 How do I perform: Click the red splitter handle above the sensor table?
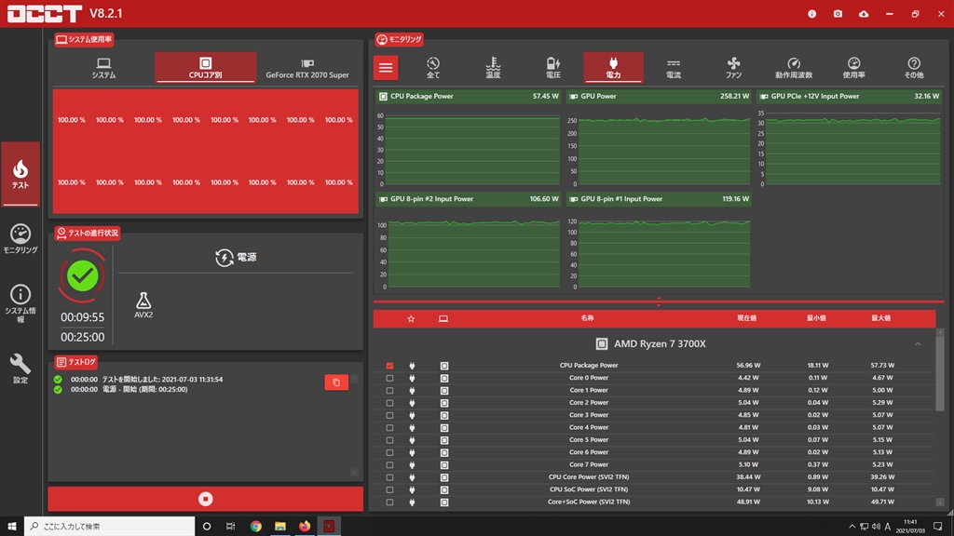coord(659,301)
